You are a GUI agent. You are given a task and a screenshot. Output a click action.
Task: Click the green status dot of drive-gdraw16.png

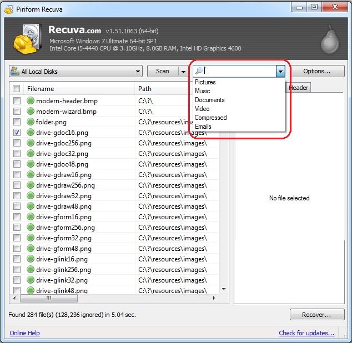coord(31,174)
